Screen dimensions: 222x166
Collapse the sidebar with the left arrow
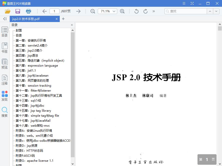(x=4, y=19)
